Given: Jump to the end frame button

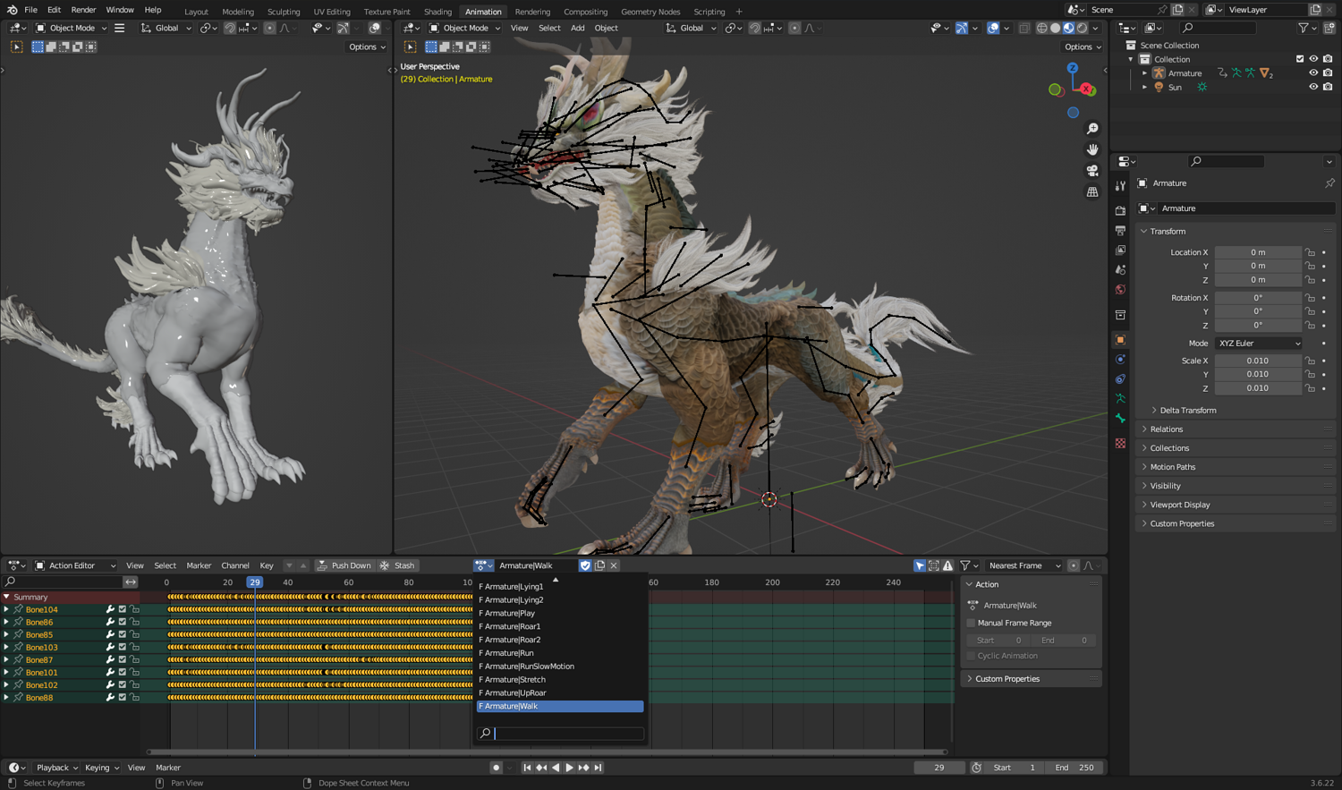Looking at the screenshot, I should coord(599,768).
